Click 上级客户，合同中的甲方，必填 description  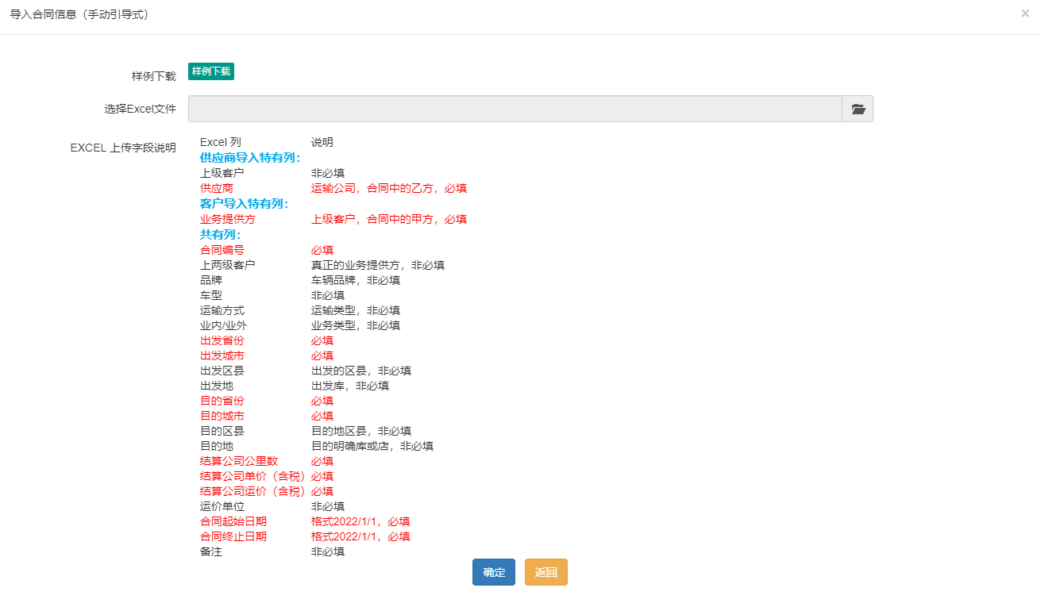coord(389,219)
